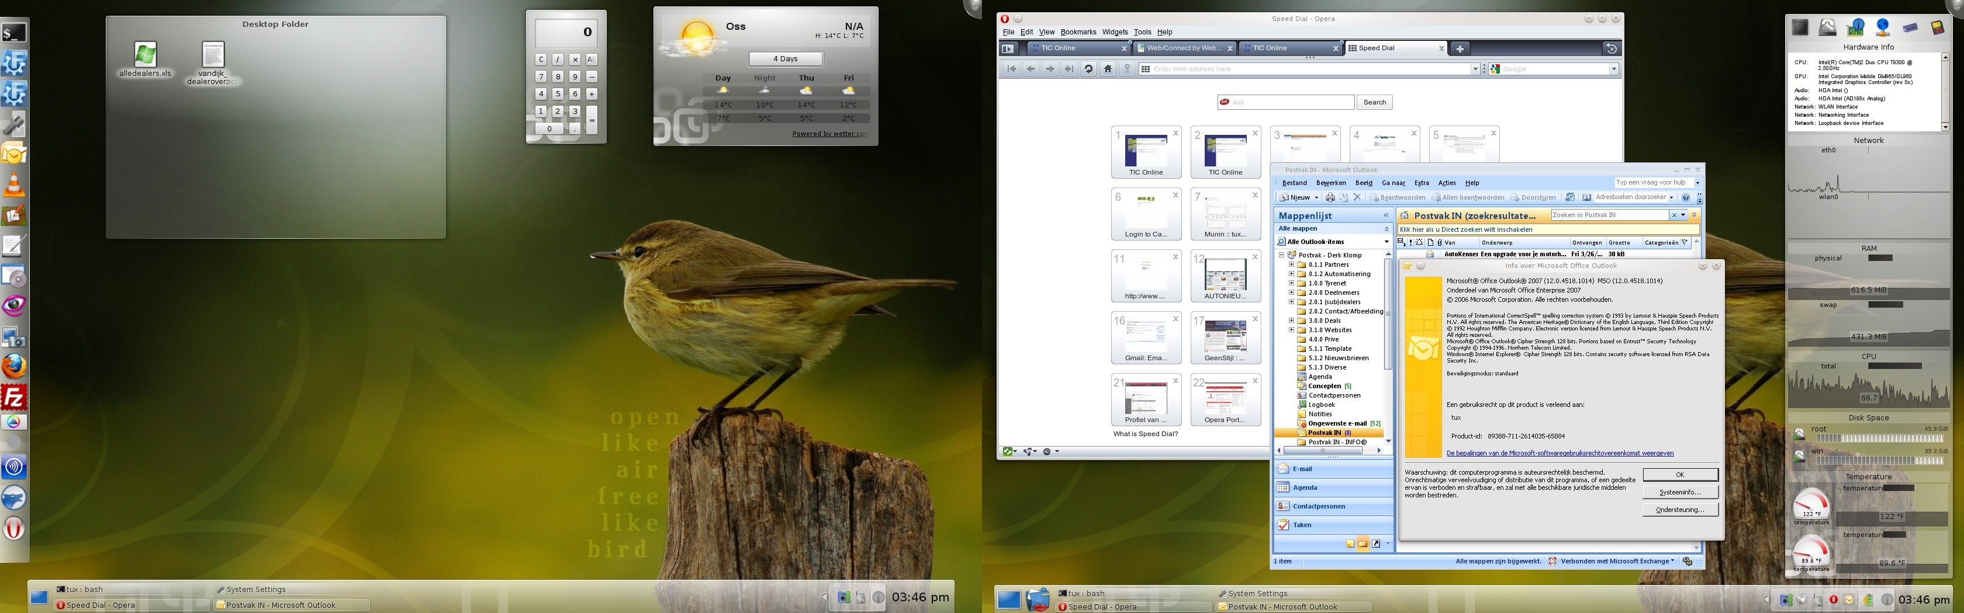Screen dimensions: 1964x613
Task: Click the new tab plus button in Opera
Action: 1460,48
